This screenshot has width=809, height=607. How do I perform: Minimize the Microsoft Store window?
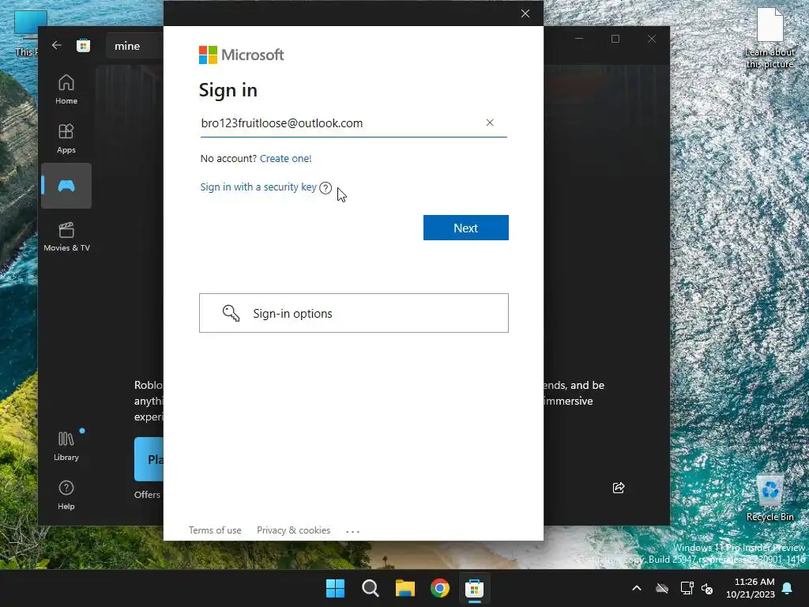tap(579, 39)
